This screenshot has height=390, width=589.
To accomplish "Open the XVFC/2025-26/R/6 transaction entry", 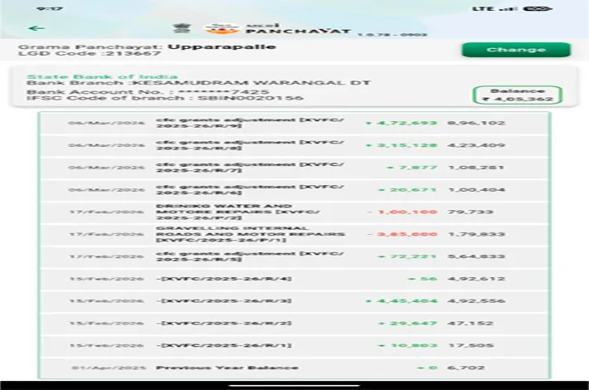I will 294,190.
